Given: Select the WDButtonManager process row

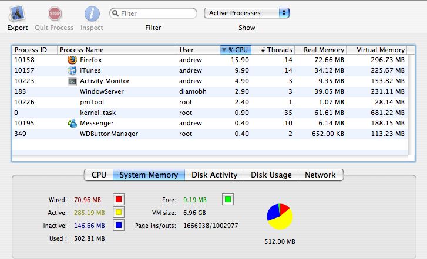Looking at the screenshot, I should [210, 134].
